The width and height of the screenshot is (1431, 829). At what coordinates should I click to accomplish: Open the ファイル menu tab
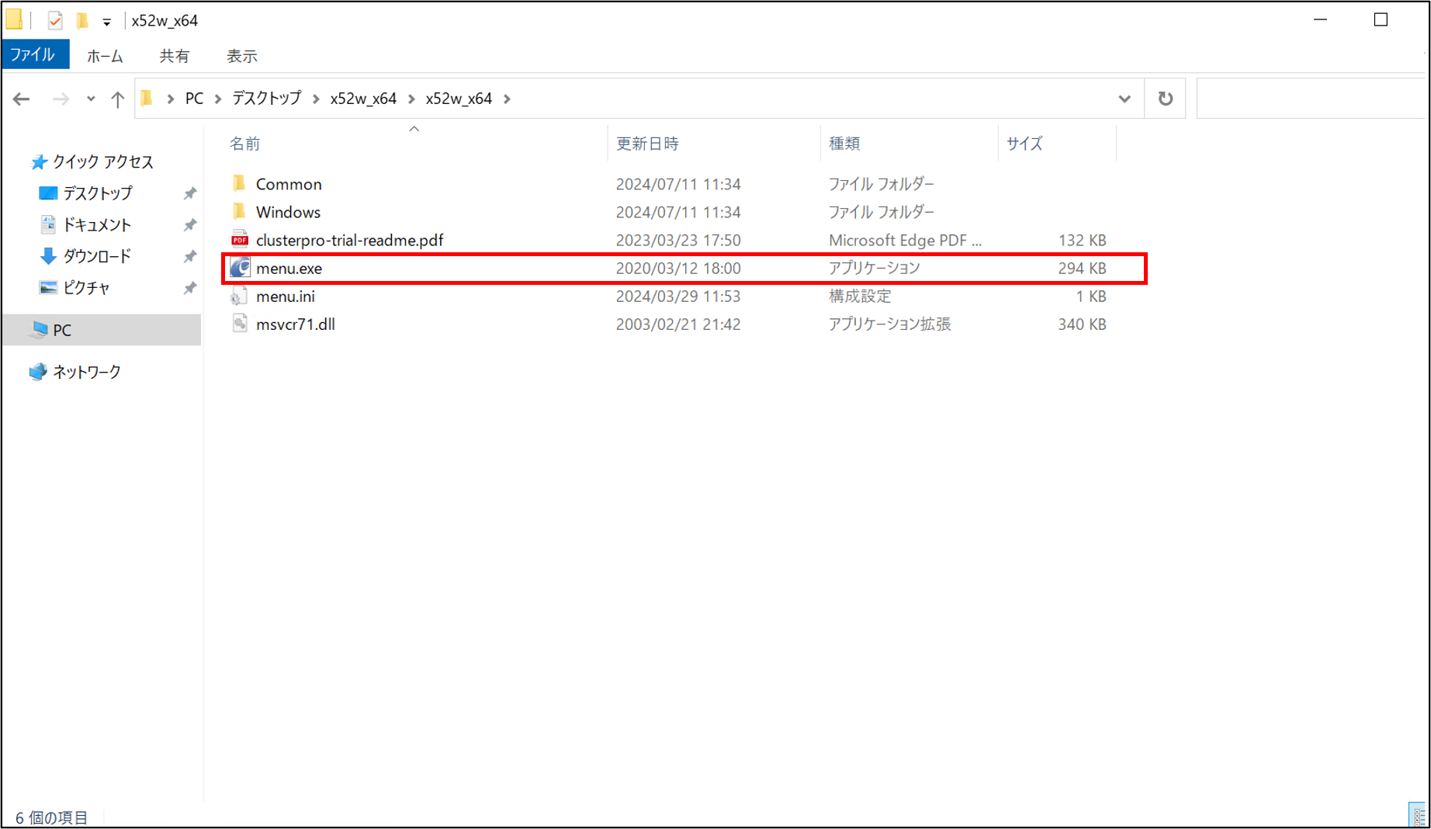tap(33, 55)
